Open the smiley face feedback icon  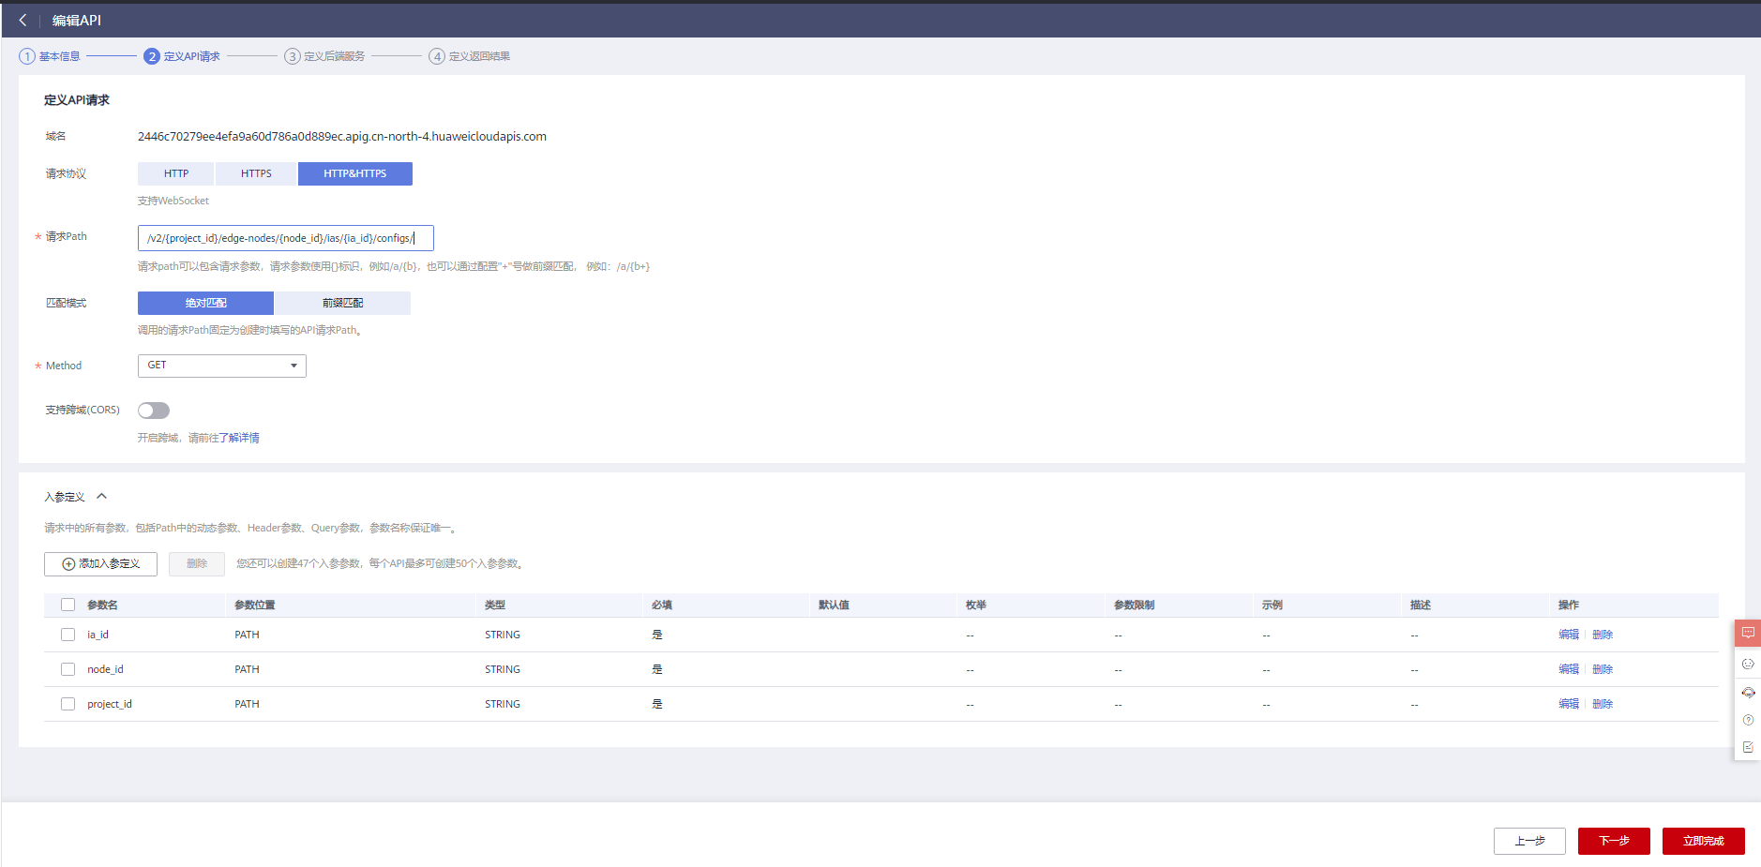click(x=1748, y=664)
